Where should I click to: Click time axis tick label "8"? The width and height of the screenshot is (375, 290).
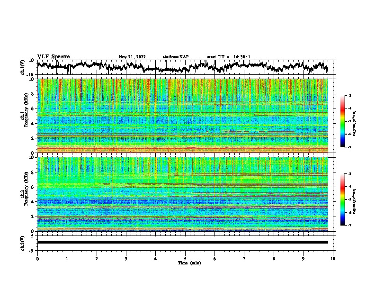coord(274,259)
